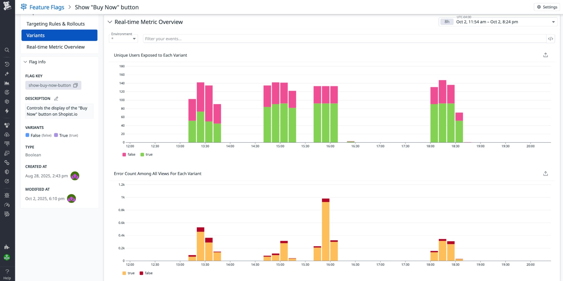Click the Datadog logo home icon
The image size is (563, 281).
pyautogui.click(x=7, y=6)
